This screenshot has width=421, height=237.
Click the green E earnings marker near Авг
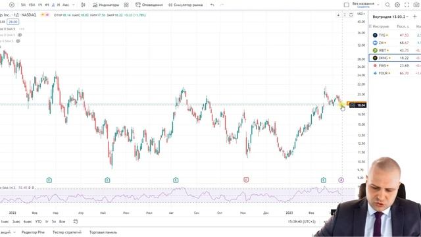pyautogui.click(x=176, y=180)
